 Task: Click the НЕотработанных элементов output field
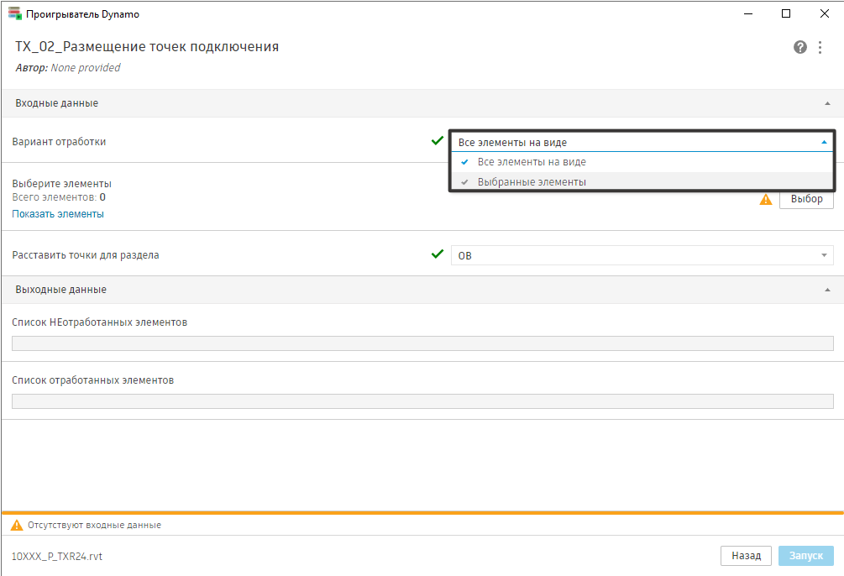pyautogui.click(x=422, y=343)
